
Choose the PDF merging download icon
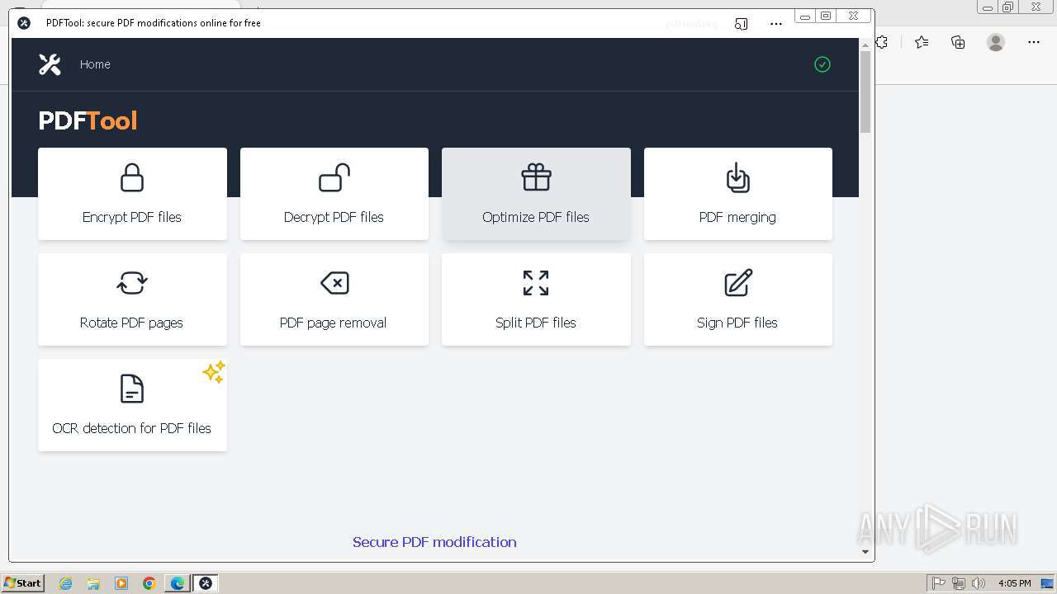tap(737, 177)
